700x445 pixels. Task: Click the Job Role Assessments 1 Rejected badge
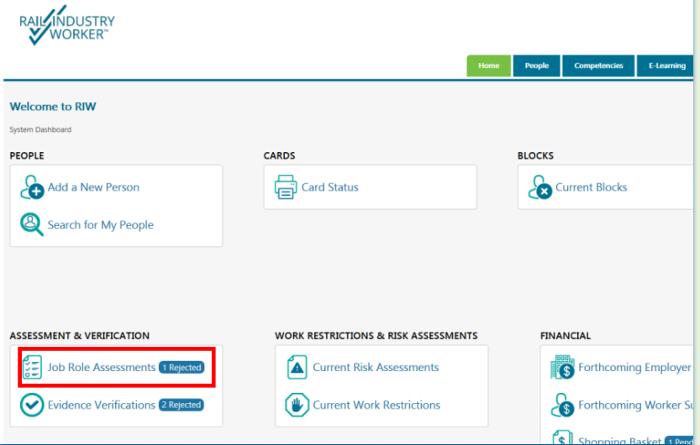pyautogui.click(x=182, y=368)
